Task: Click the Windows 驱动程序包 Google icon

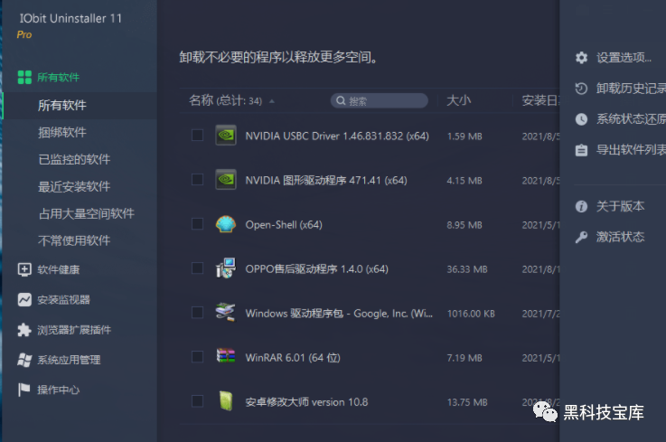Action: pyautogui.click(x=226, y=313)
